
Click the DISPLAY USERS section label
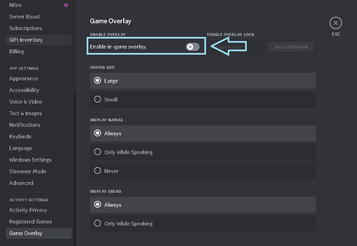pyautogui.click(x=105, y=191)
